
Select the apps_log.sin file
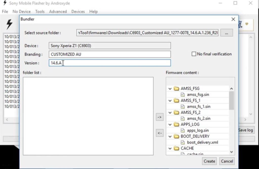(198, 130)
